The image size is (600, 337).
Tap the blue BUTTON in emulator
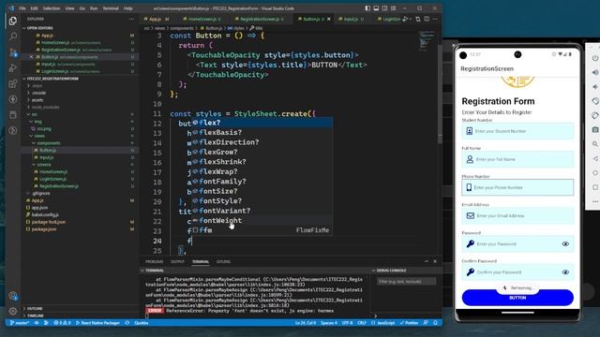pos(517,298)
